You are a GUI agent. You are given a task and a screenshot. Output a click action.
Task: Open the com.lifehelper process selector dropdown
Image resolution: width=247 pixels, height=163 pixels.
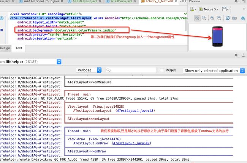30,62
